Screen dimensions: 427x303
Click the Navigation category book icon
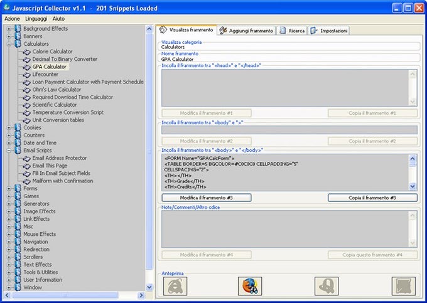(18, 242)
